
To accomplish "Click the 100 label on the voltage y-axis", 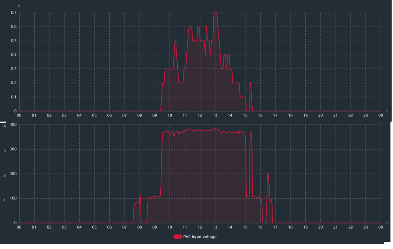I will click(13, 198).
